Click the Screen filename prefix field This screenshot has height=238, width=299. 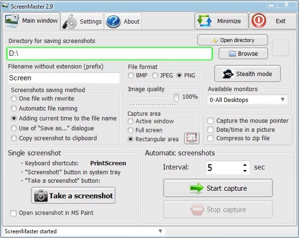(x=64, y=78)
